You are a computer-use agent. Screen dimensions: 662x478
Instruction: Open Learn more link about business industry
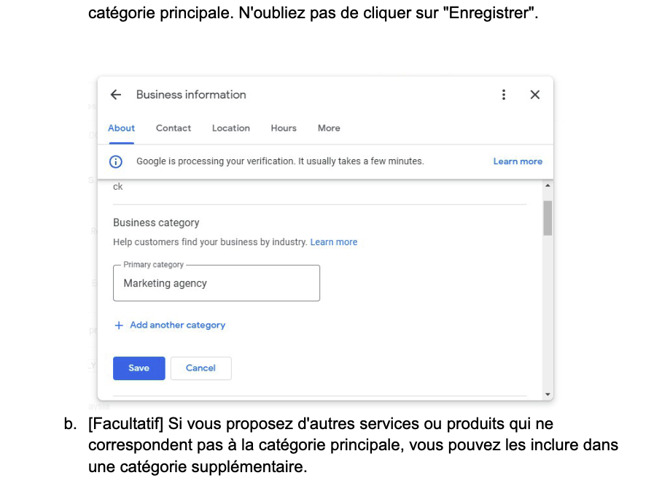[x=334, y=242]
